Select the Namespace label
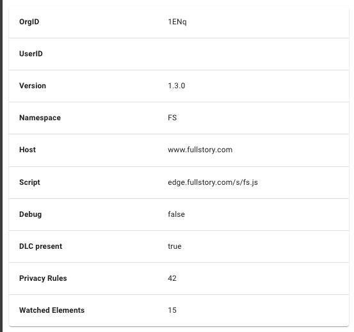 point(40,118)
